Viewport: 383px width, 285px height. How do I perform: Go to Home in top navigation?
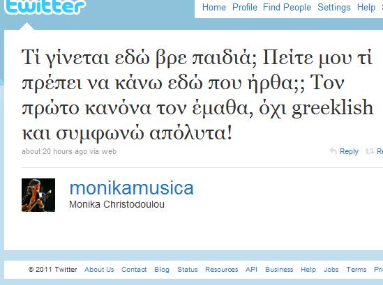point(214,8)
